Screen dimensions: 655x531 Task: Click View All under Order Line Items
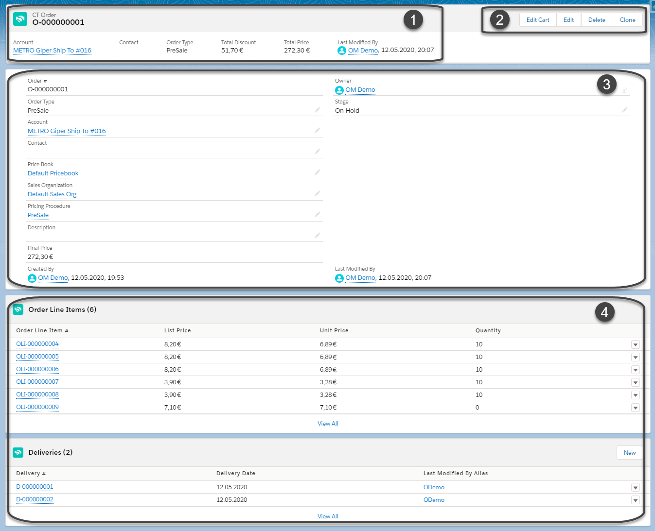pos(328,424)
